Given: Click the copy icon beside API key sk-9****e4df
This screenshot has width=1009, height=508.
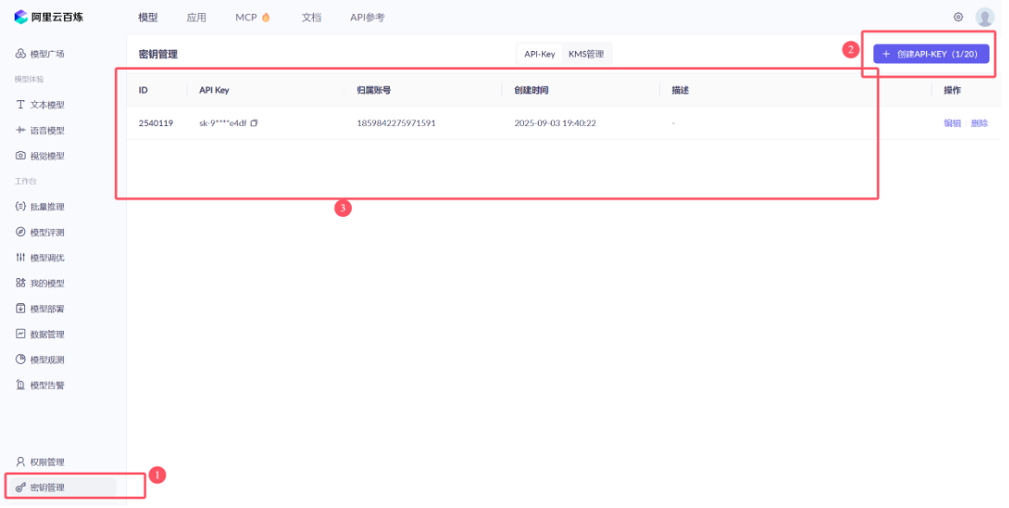Looking at the screenshot, I should click(254, 124).
